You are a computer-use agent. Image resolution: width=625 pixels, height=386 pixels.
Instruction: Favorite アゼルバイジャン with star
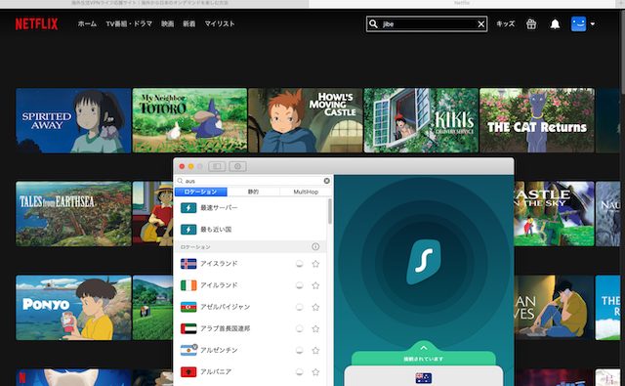click(315, 307)
